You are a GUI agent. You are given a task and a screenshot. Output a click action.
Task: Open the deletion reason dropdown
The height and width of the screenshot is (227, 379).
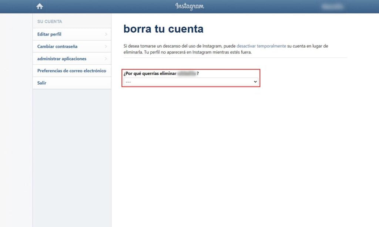pyautogui.click(x=191, y=82)
